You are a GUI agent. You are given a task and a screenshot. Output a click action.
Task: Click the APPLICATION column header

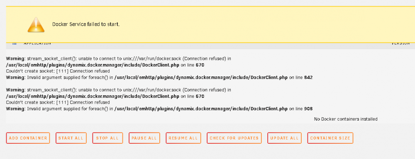pos(37,43)
